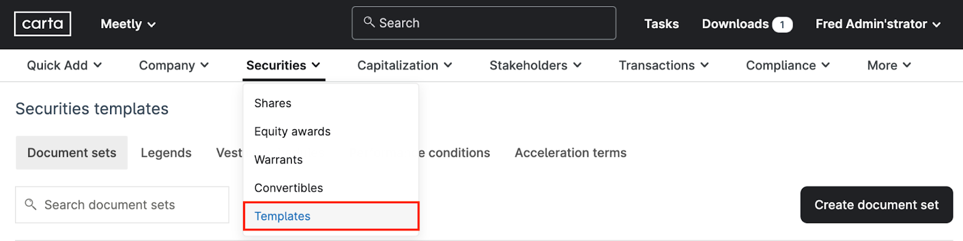The image size is (963, 241).
Task: Open the Meetly company switcher dropdown
Action: click(128, 24)
